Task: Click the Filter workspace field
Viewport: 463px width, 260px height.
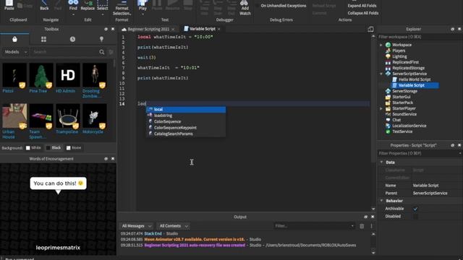Action: 420,37
